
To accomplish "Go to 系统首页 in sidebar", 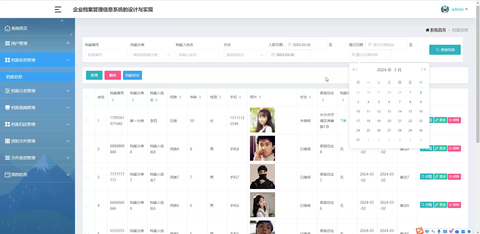I will 37,28.
